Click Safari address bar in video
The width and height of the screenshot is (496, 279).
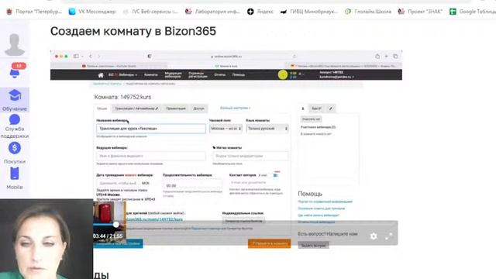coord(226,57)
